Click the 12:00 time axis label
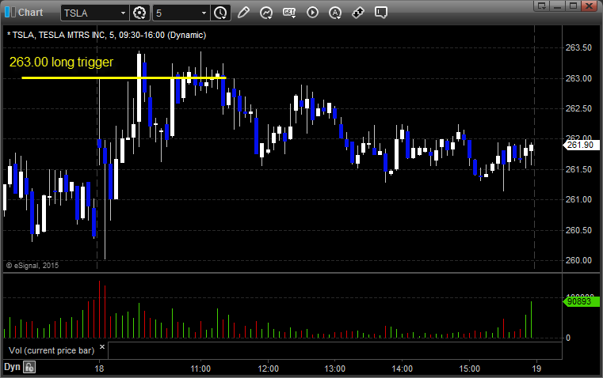 pos(268,369)
